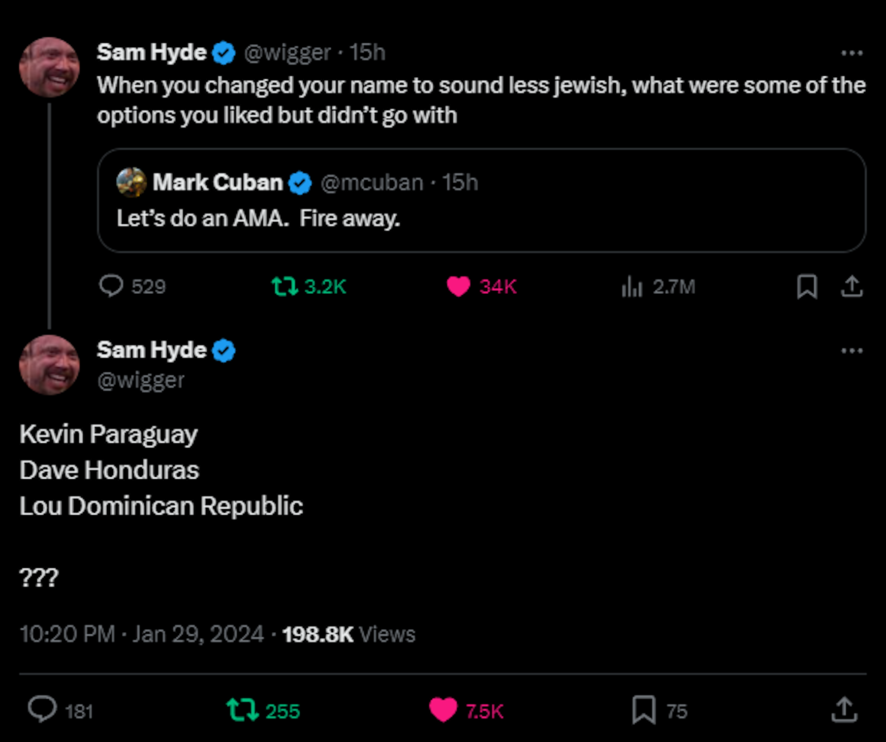Image resolution: width=886 pixels, height=742 pixels.
Task: Undo the repost on the 255 reposts tweet
Action: click(242, 710)
